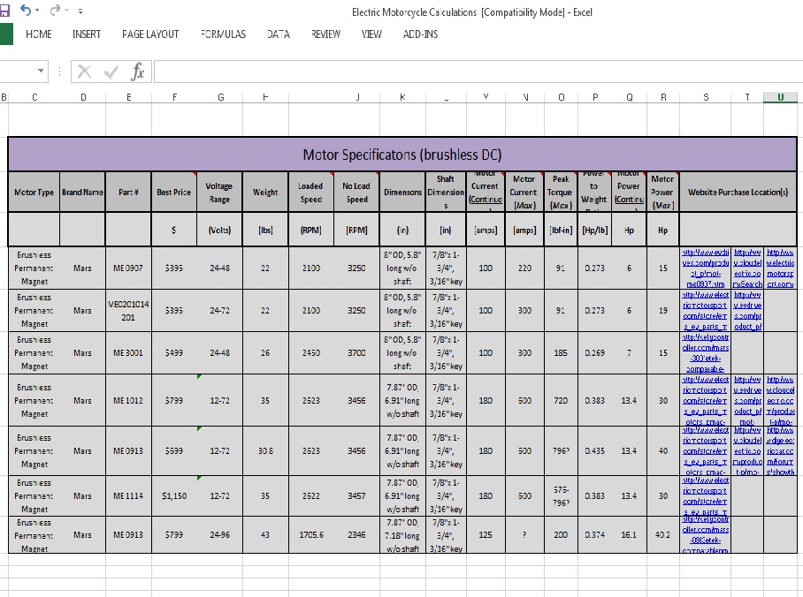Go to the FORMULAS tab

pos(223,34)
